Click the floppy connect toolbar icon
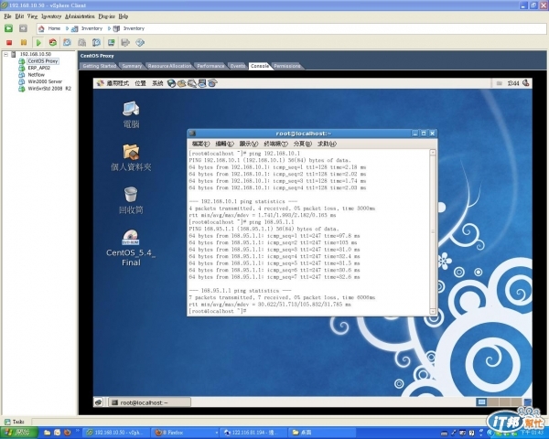Image resolution: width=549 pixels, height=439 pixels. click(125, 43)
